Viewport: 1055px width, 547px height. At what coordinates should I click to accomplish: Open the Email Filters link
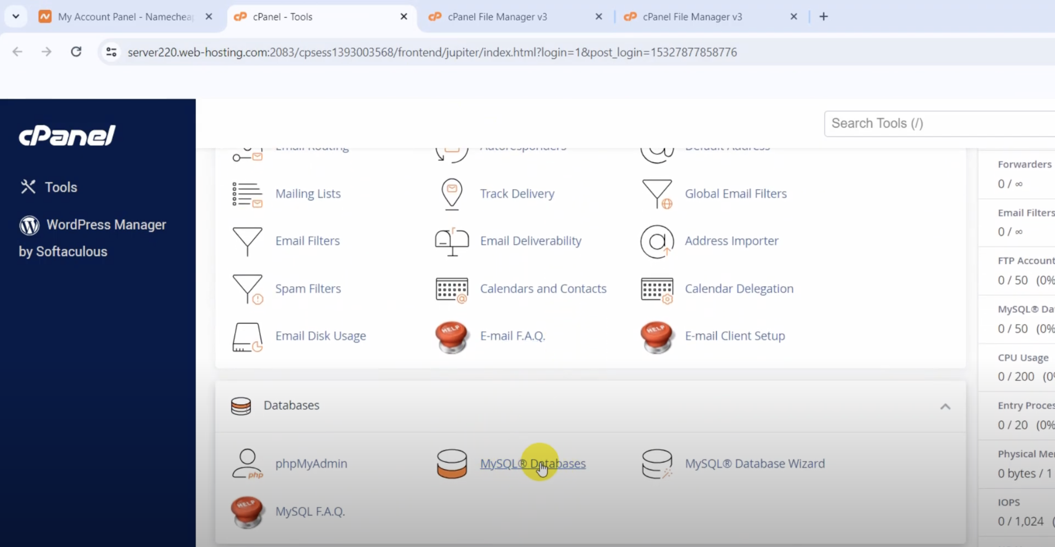point(308,241)
